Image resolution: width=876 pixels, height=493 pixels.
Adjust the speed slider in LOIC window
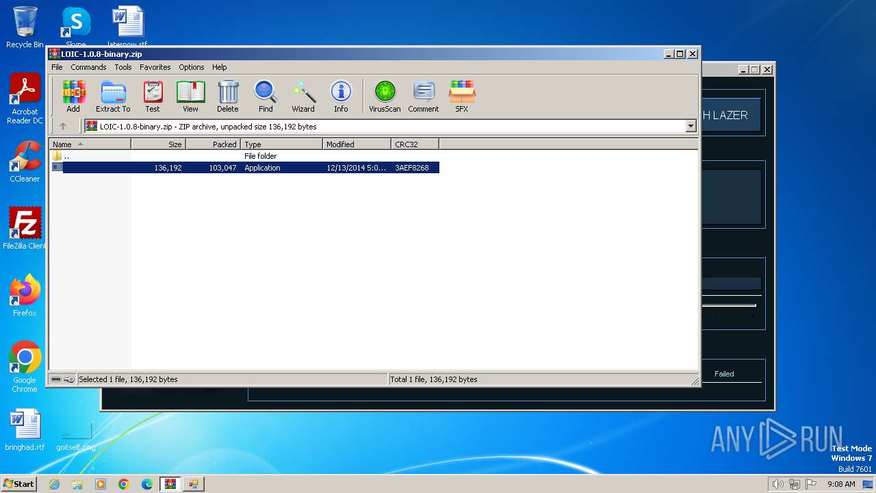click(x=729, y=305)
